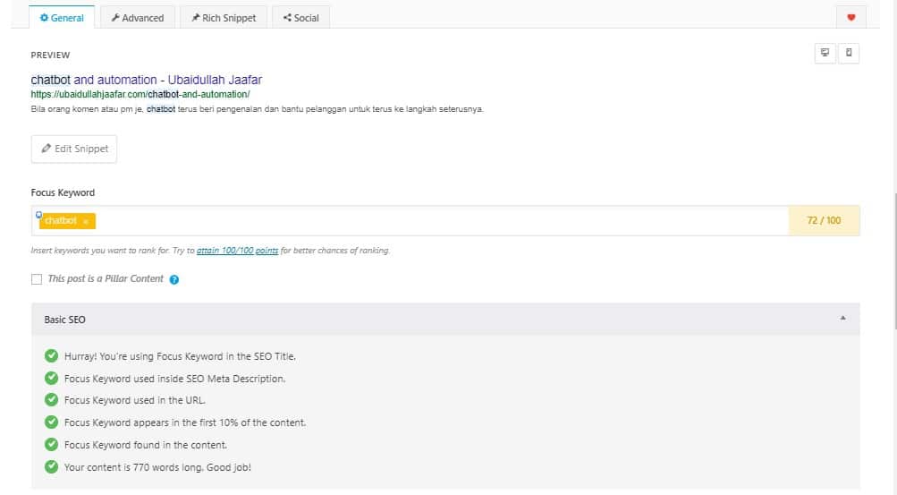Viewport: 897px width, 495px height.
Task: Click green check for Meta Description item
Action: (x=52, y=379)
